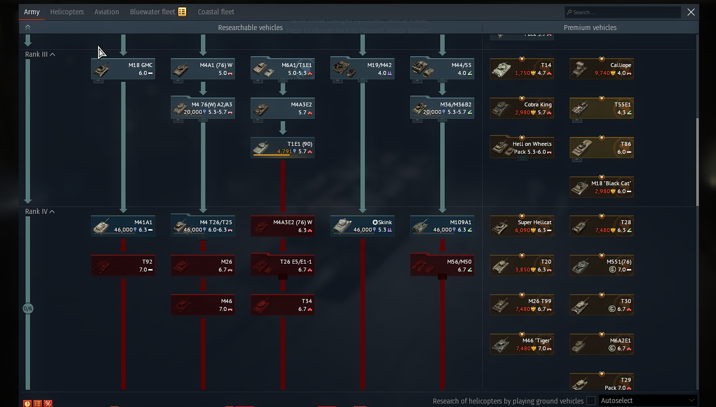The image size is (716, 407).
Task: Expand the M4 T26/T25 vehicle group
Action: coord(203,237)
